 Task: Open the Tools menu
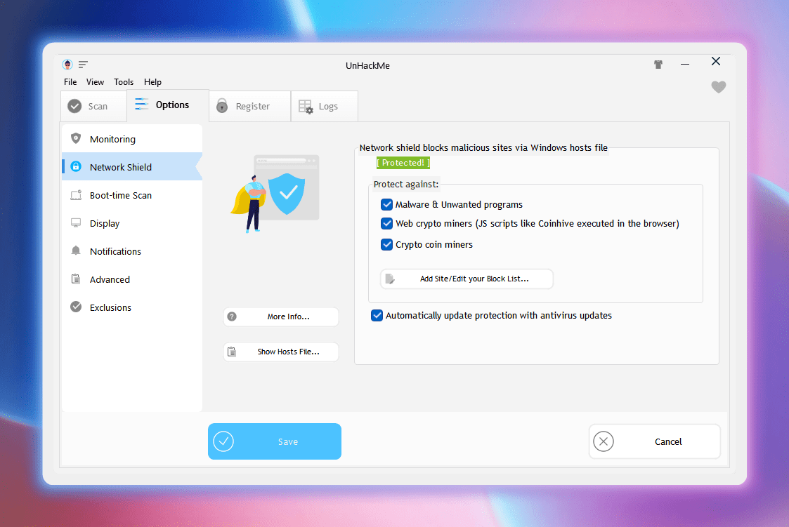point(124,82)
